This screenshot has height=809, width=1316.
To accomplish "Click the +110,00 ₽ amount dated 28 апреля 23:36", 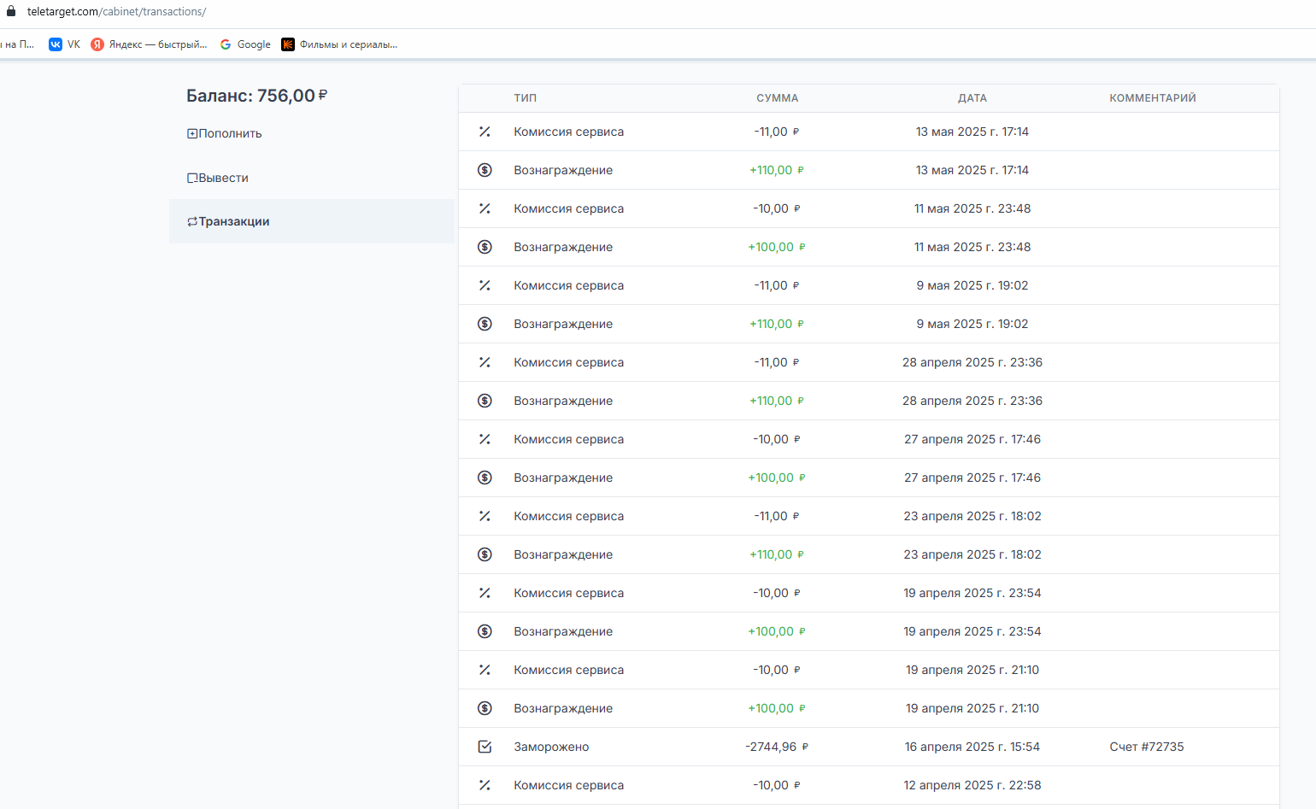I will (777, 401).
